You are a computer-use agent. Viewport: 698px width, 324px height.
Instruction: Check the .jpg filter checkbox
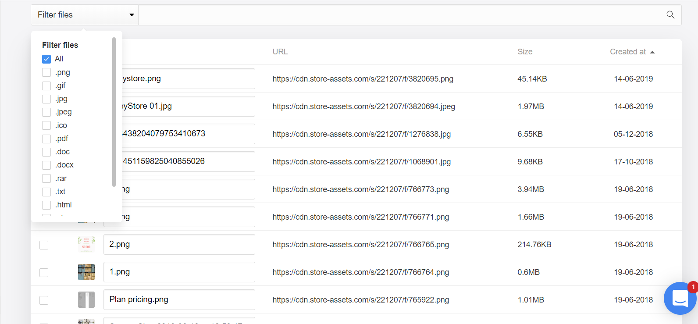click(x=46, y=99)
